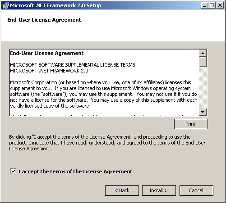
Task: Click the MICROSOFT .NET FRAMEWORK 2.0 line
Action: 49,71
